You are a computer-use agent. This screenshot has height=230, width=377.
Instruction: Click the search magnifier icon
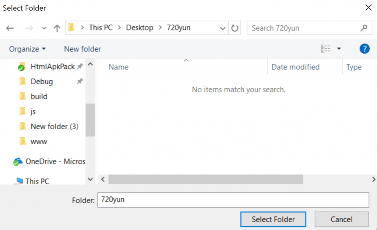[x=364, y=28]
